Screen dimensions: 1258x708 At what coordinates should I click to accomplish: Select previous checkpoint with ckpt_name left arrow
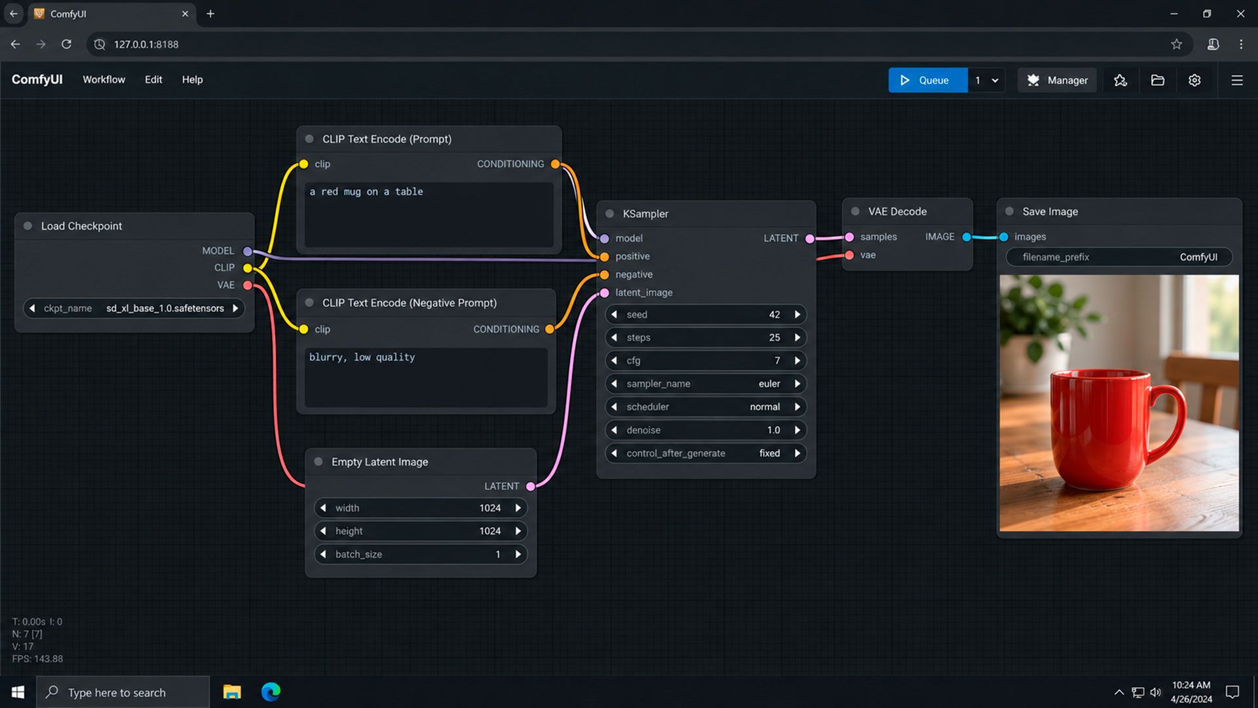pos(32,308)
